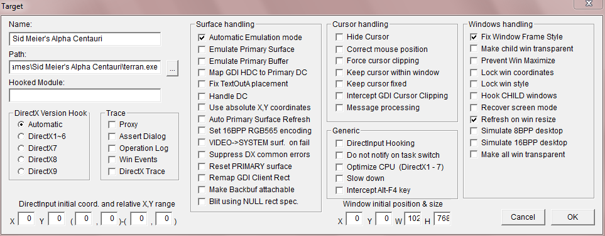Check Recover screen mode

[474, 108]
